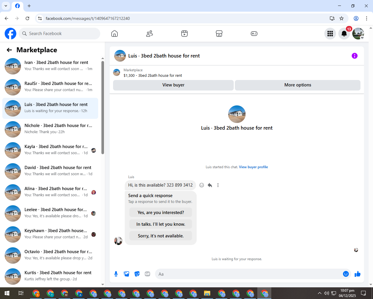
Task: Open conversation information purple icon
Action: click(355, 56)
